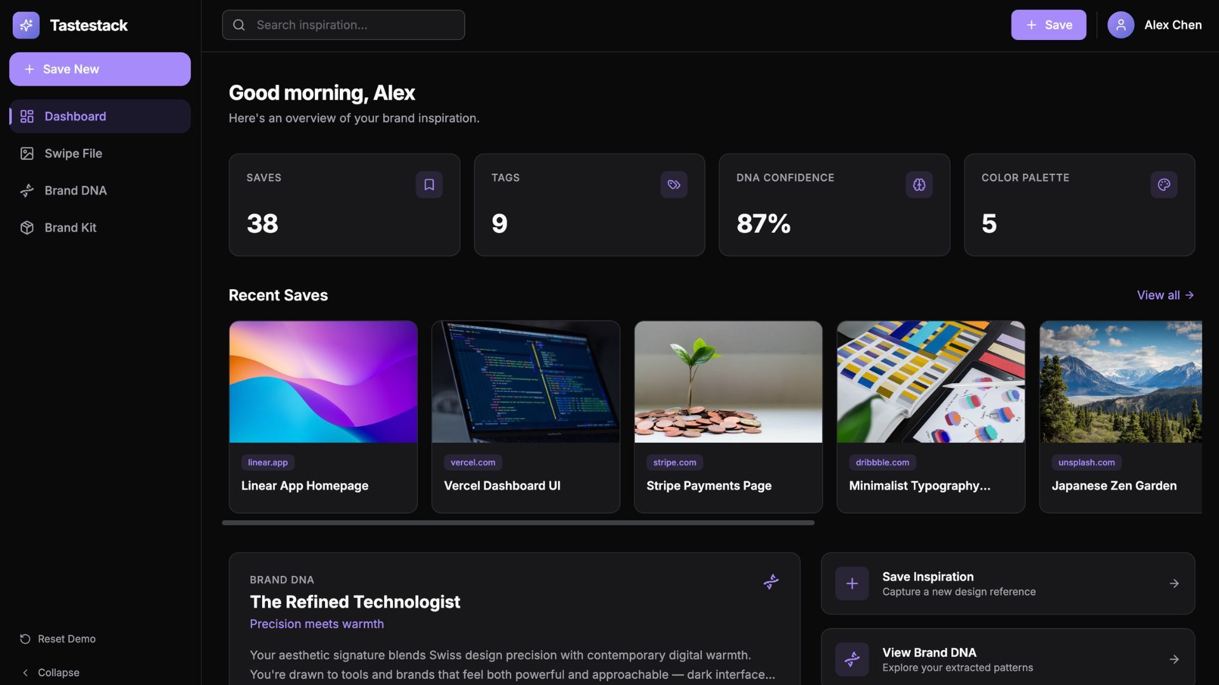Click the Recent Saves horizontal scrollbar
The image size is (1219, 685).
point(518,523)
